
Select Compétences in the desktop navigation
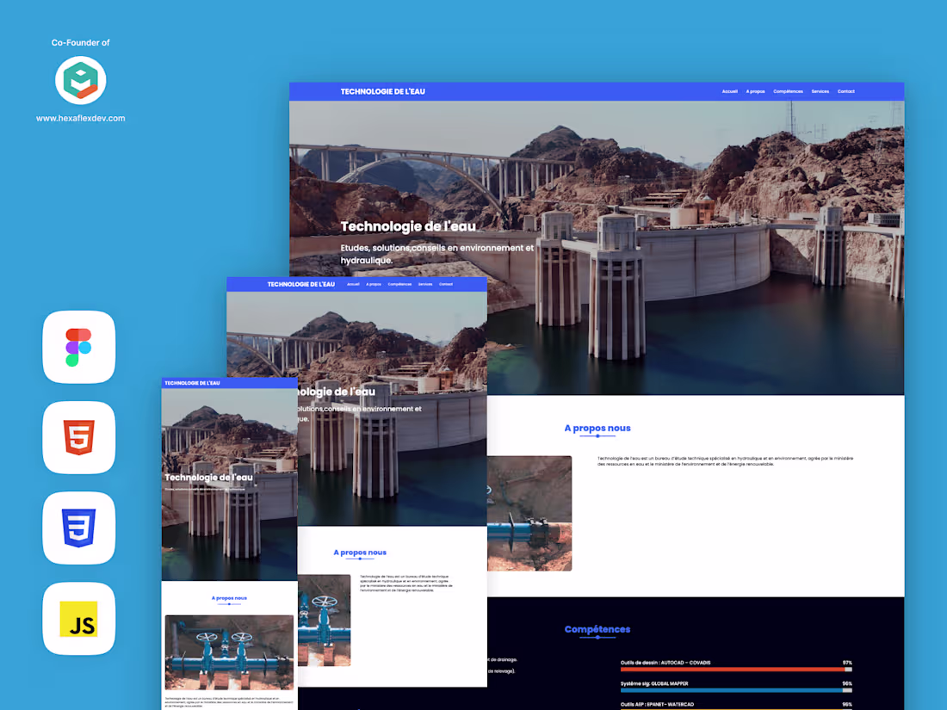click(x=788, y=91)
